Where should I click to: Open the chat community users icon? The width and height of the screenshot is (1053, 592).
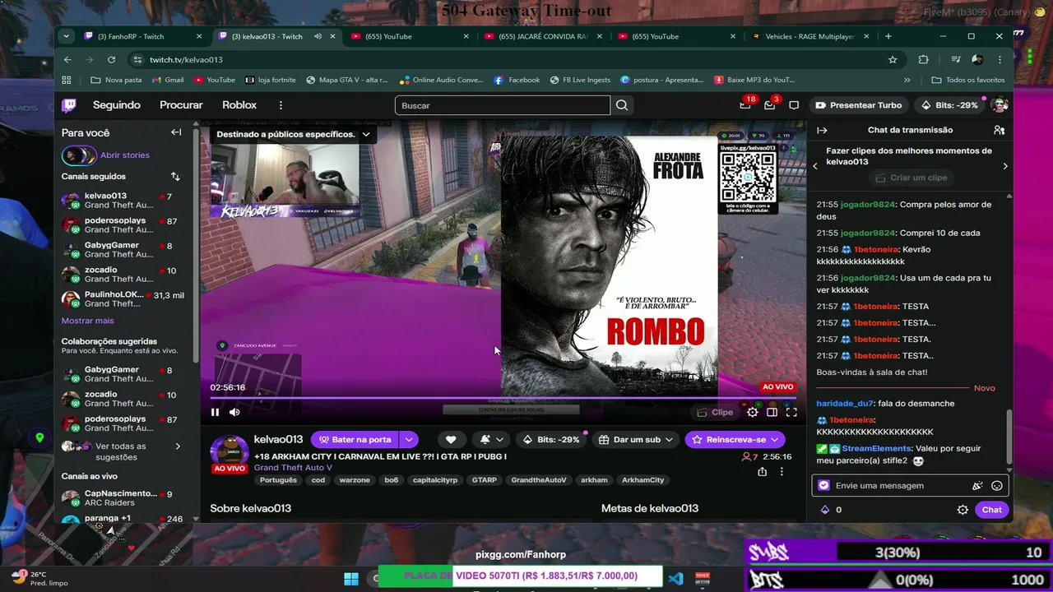[999, 130]
